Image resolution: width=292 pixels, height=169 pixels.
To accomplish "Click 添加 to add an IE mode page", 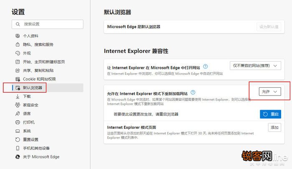I will coord(274,127).
